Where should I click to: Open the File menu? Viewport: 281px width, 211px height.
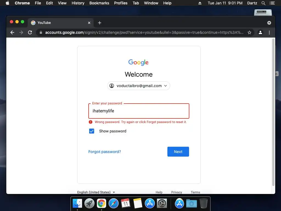tap(38, 3)
